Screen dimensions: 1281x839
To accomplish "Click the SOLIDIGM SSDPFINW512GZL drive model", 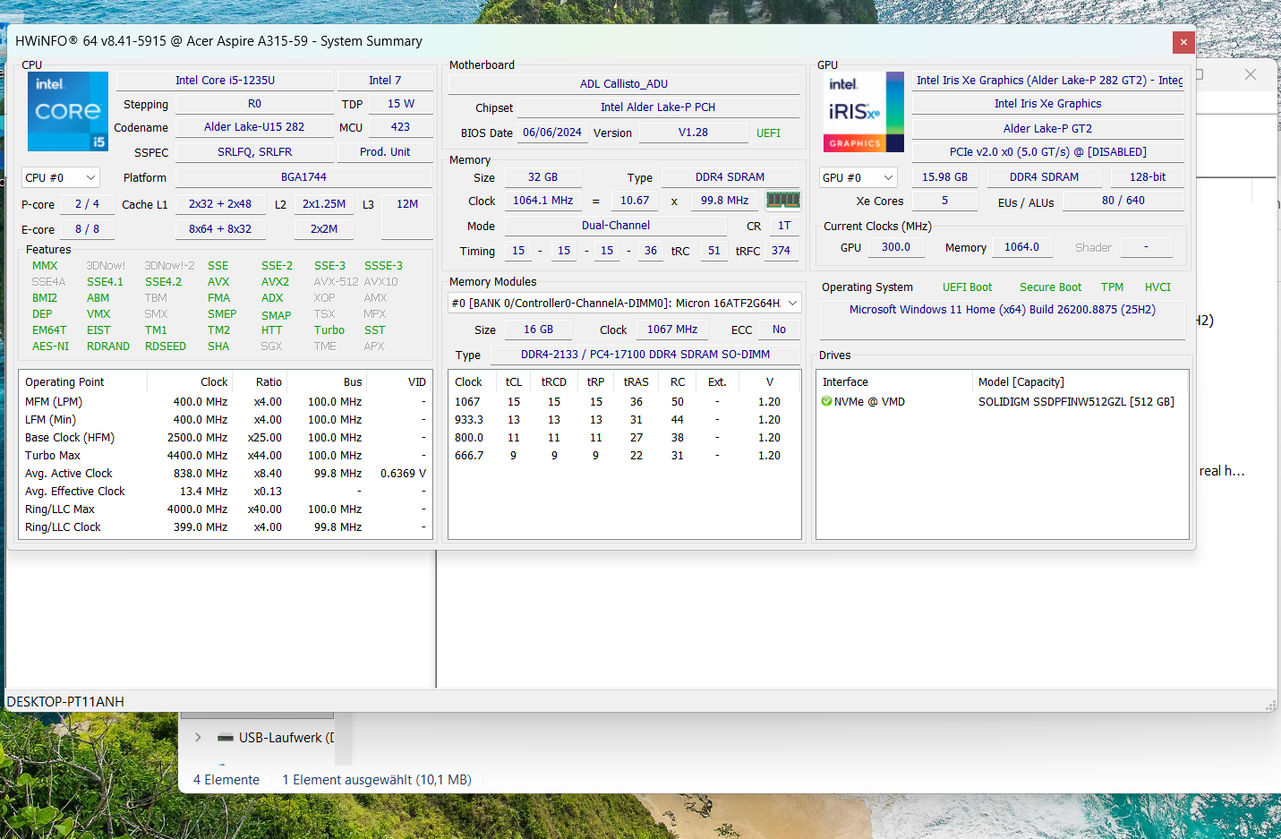I will tap(1076, 402).
